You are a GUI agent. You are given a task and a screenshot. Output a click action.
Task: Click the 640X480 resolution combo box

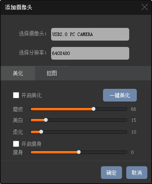pyautogui.click(x=90, y=53)
